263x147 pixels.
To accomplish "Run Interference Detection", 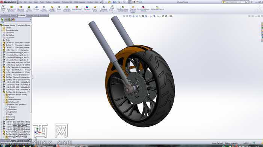I will coord(11,9).
